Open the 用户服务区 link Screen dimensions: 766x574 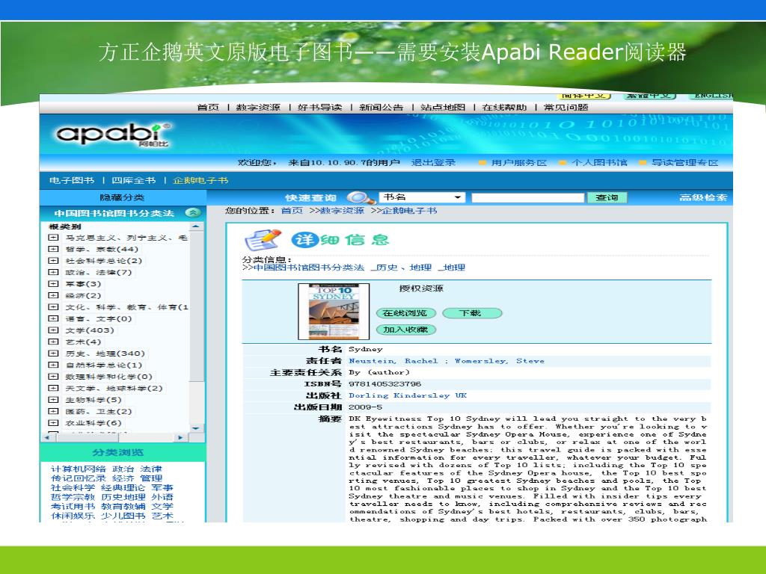tap(518, 162)
